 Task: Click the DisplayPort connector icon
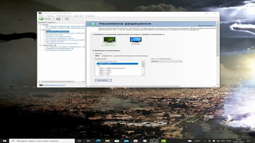97,56
